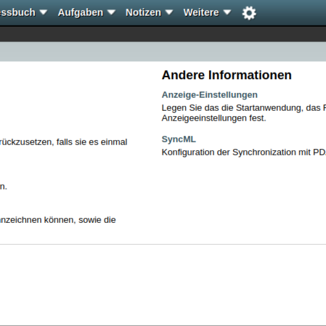Select the Notizen menu item

point(143,12)
